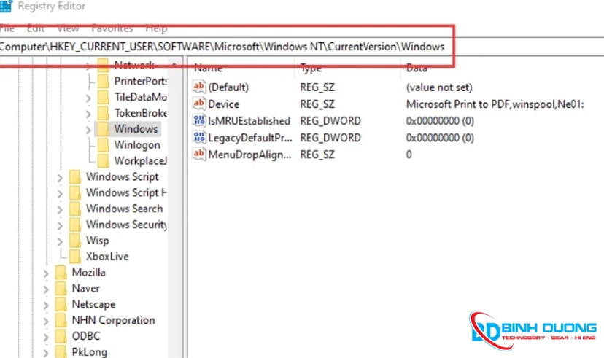This screenshot has width=604, height=358.
Task: Click the Mozilla folder icon
Action: point(61,273)
